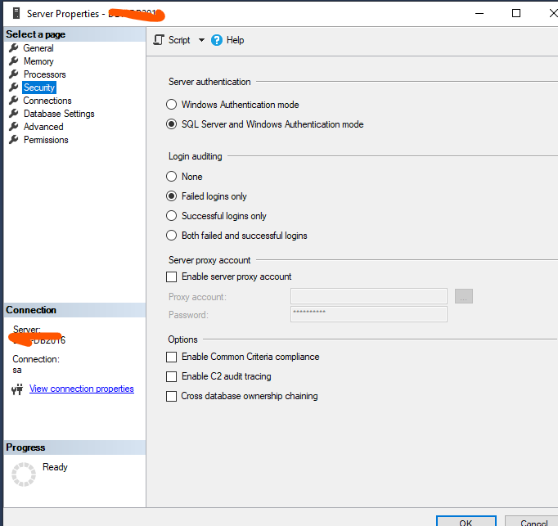558x526 pixels.
Task: Open the Memory page
Action: 38,61
